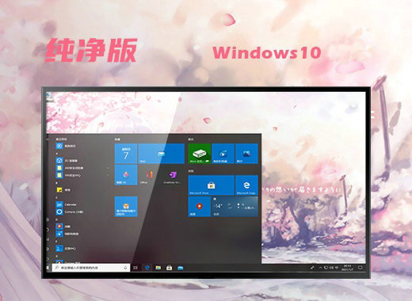Open the Calendar tile showing 7
The height and width of the screenshot is (301, 412).
[126, 154]
